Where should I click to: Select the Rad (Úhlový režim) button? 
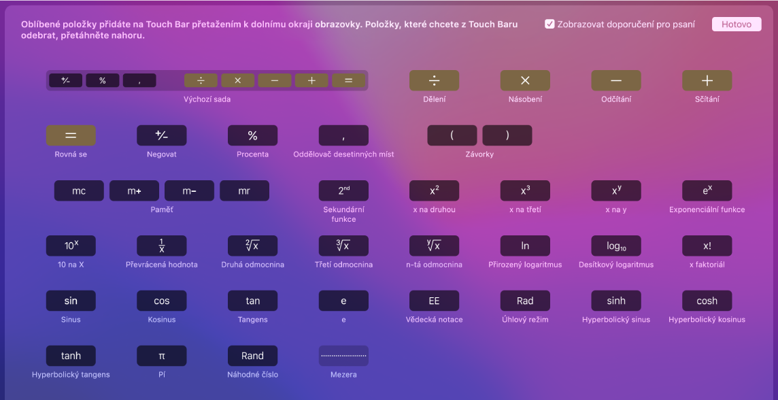pyautogui.click(x=525, y=300)
